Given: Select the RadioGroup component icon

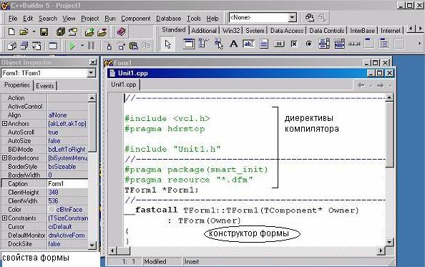Looking at the screenshot, I should coord(384,44).
